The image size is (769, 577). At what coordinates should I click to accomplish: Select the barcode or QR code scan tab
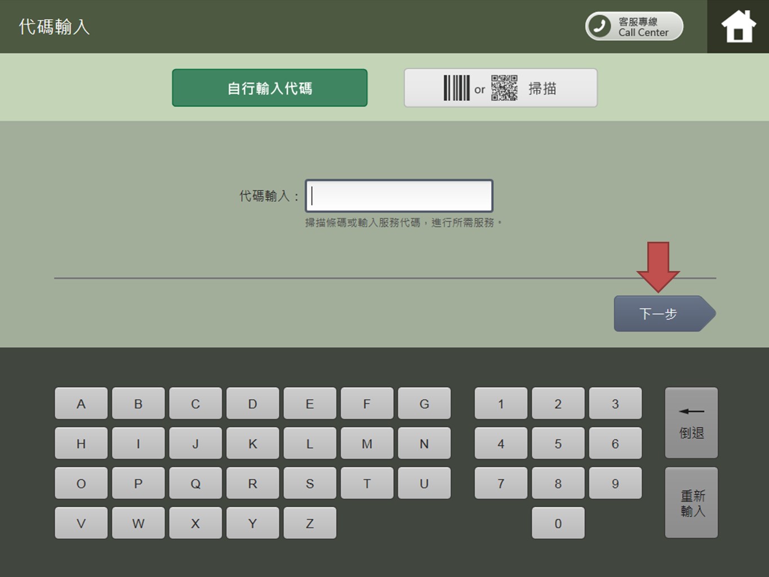coord(500,88)
